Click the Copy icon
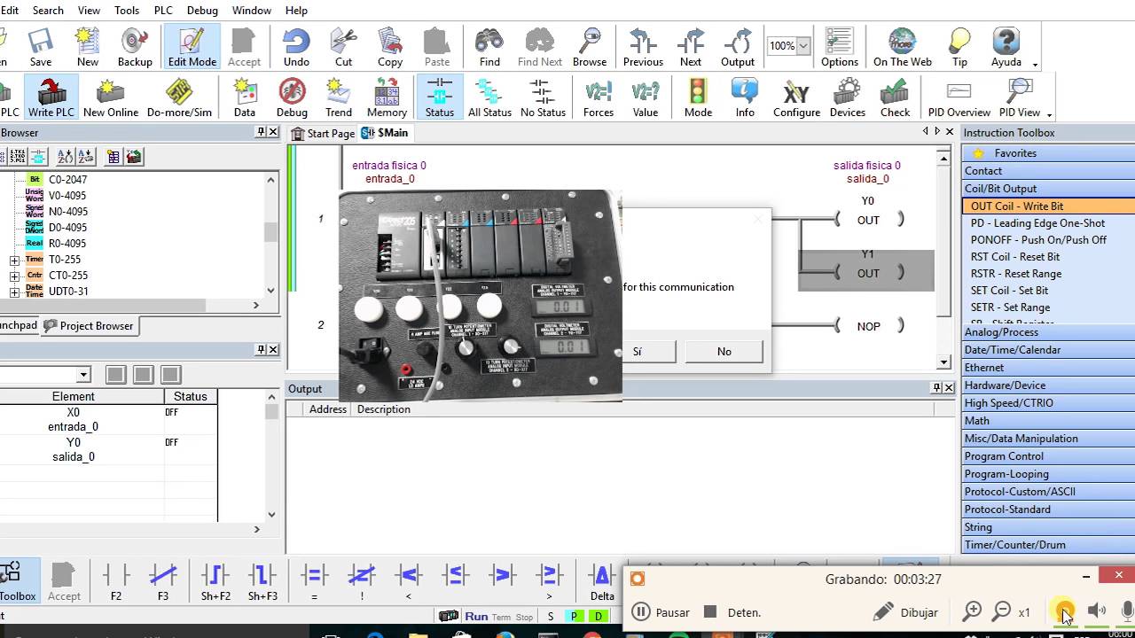Viewport: 1135px width, 638px height. coord(390,47)
